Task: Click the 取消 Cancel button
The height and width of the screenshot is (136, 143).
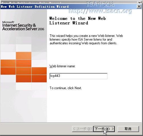Action: tap(128, 129)
